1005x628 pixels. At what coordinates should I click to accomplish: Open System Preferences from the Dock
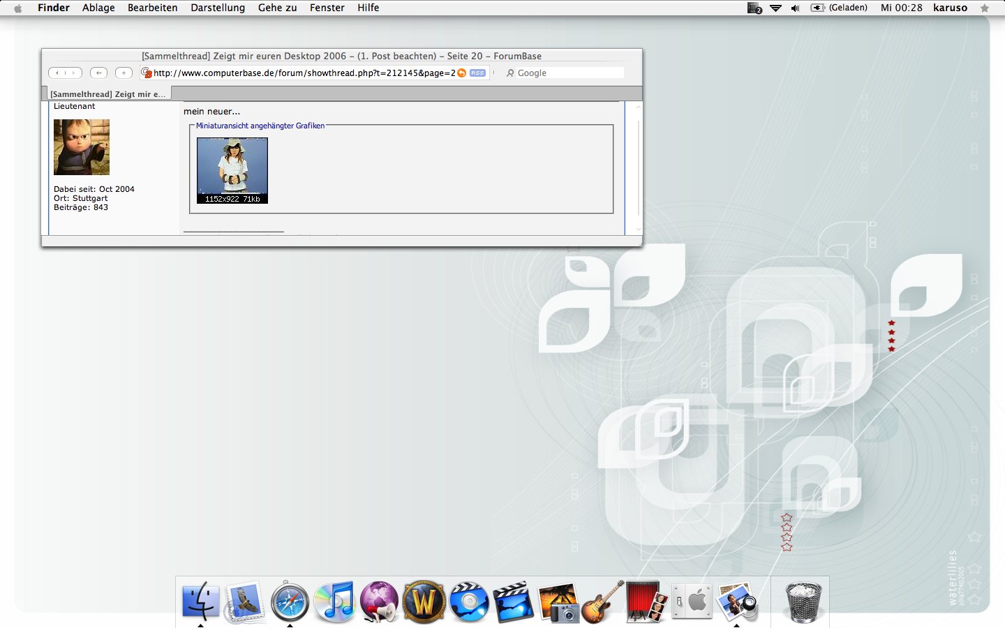click(x=692, y=601)
